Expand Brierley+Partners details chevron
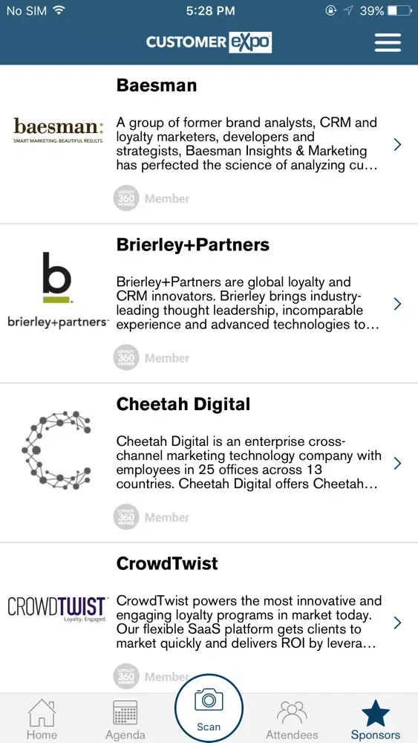The image size is (418, 743). pos(397,304)
